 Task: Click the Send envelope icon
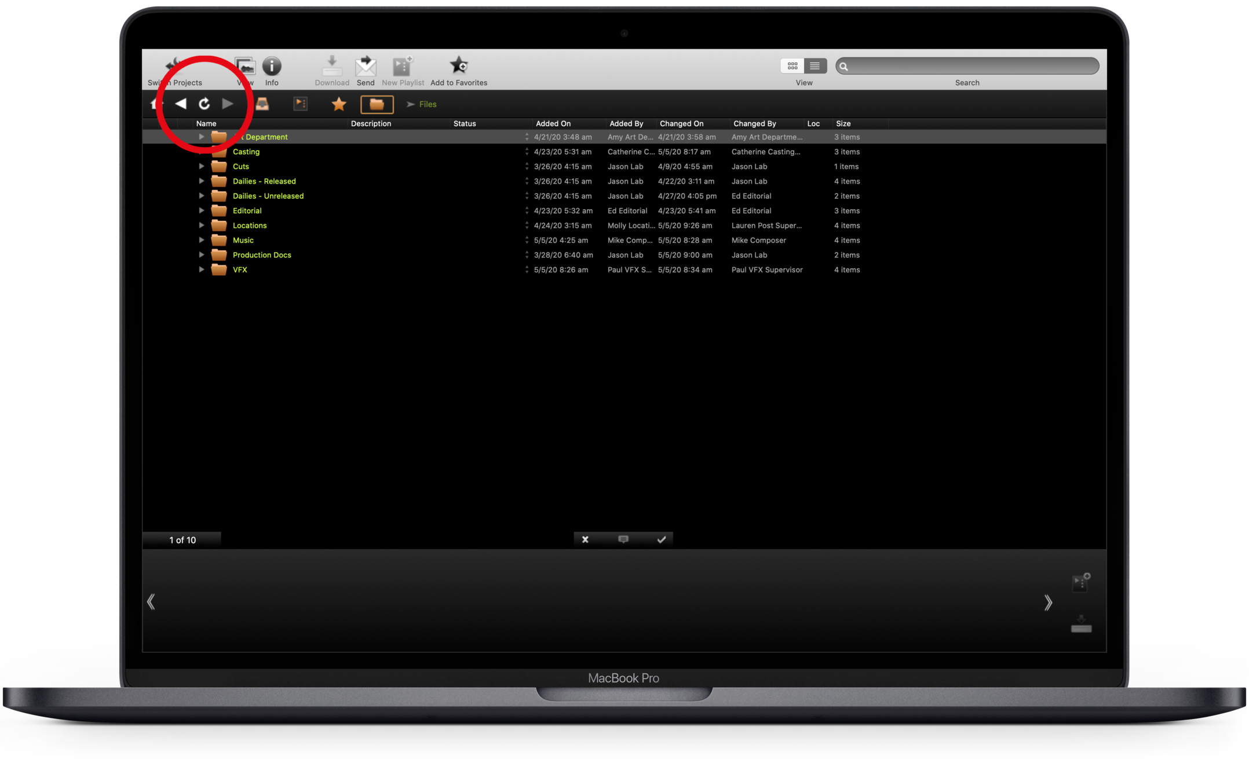pos(366,67)
